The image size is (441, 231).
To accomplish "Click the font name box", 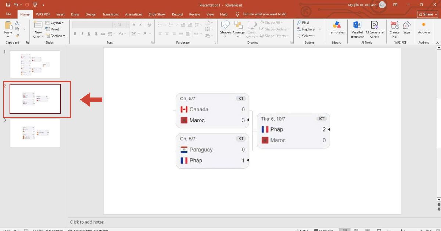I will (x=93, y=25).
